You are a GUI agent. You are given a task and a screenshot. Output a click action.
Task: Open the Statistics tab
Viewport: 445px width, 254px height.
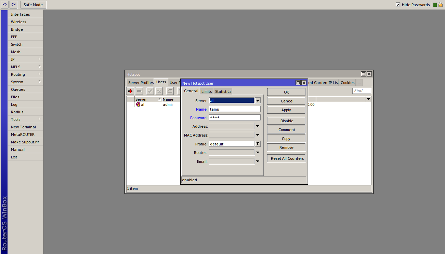click(223, 91)
